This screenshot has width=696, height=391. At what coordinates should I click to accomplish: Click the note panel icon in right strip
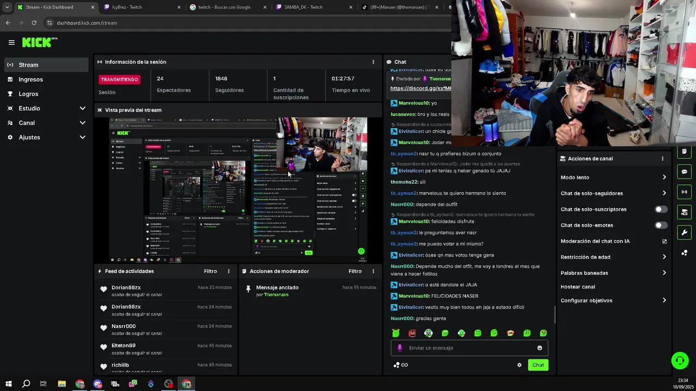click(684, 152)
